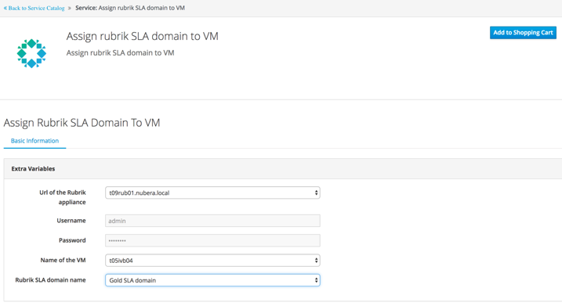This screenshot has width=562, height=306.
Task: Click the 'Url of the Rubrik appliance' label
Action: coord(63,197)
